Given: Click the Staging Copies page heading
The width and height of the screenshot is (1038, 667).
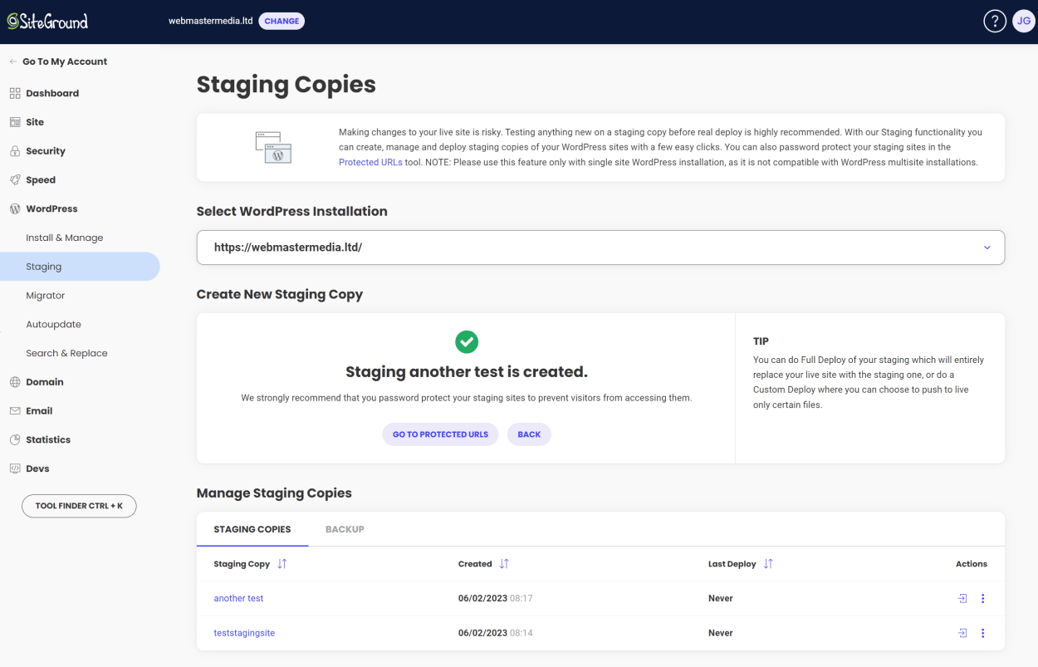Looking at the screenshot, I should [286, 85].
